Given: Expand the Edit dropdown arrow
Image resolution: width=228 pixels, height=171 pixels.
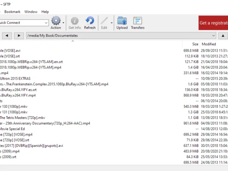Looking at the screenshot, I should [x=111, y=23].
